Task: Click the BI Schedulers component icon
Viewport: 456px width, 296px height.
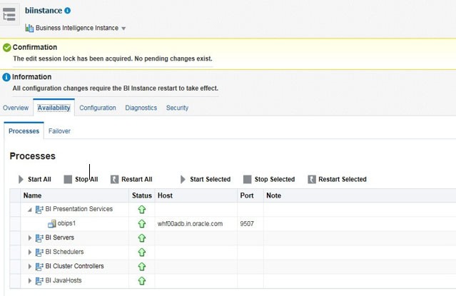Action: 39,252
